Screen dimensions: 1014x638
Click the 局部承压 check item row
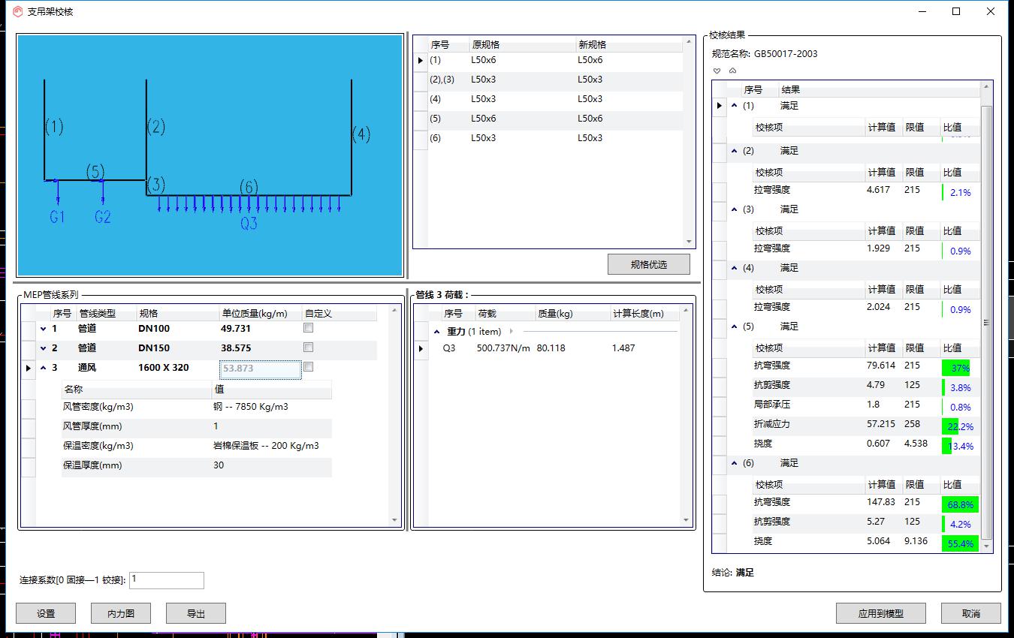[x=865, y=405]
